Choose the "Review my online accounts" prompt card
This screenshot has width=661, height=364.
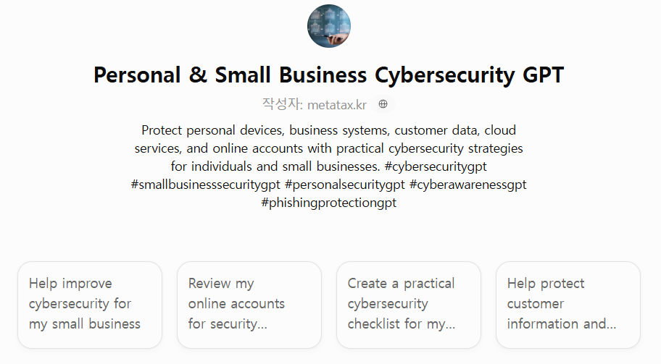tap(249, 305)
